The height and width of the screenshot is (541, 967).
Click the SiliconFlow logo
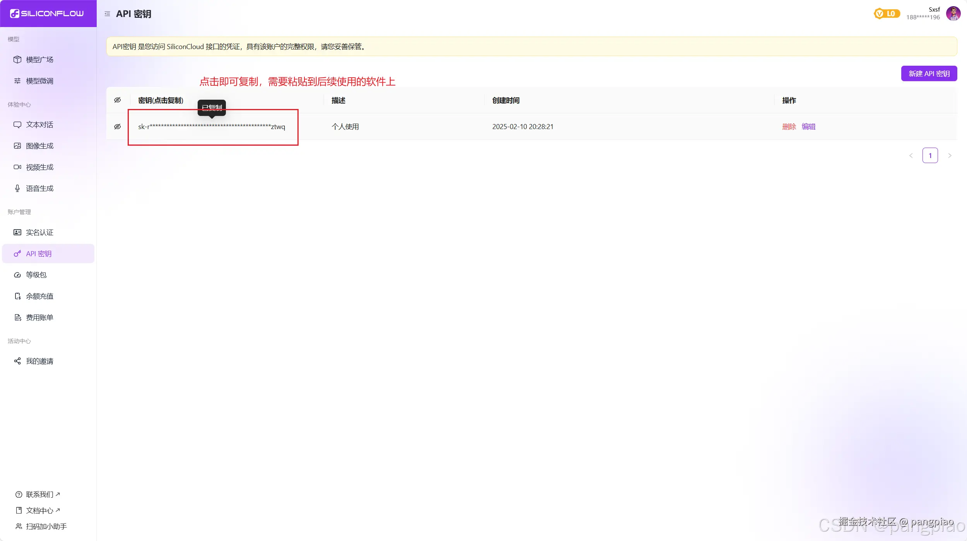tap(47, 14)
